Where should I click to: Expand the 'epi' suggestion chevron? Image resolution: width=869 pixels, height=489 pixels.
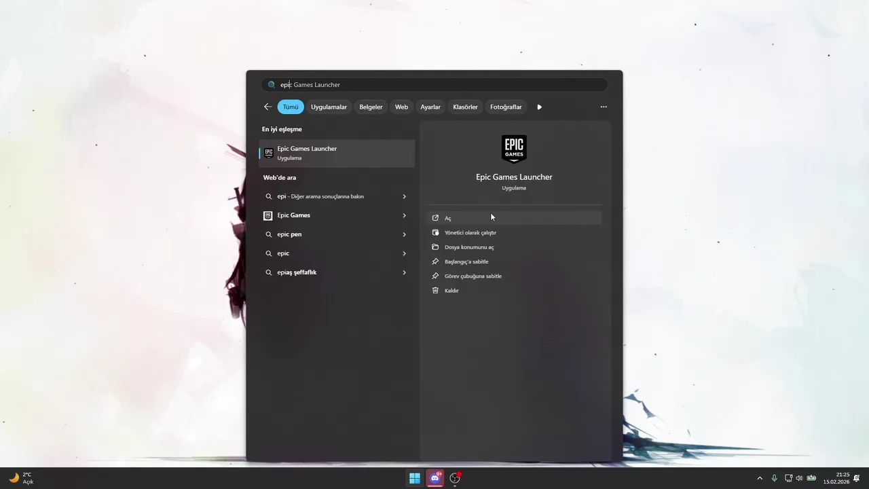point(404,196)
